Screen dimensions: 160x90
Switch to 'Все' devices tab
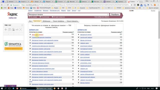(x=30, y=21)
